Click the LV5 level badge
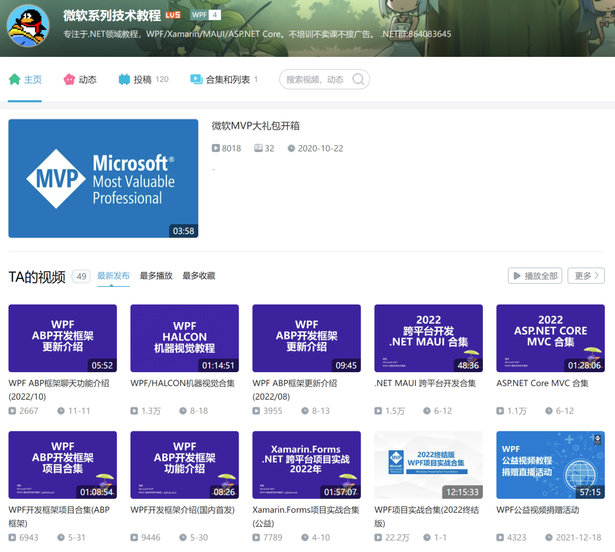 point(173,15)
